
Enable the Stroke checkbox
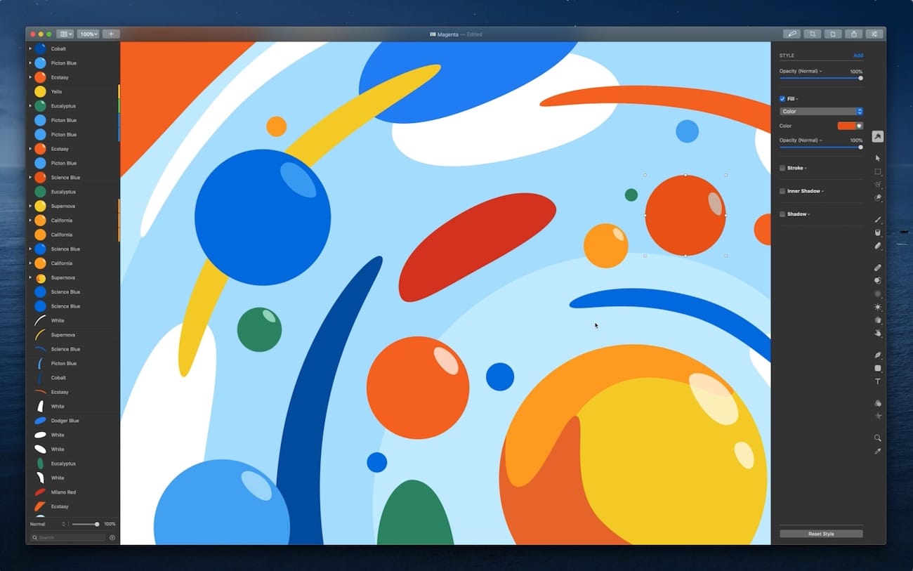pyautogui.click(x=782, y=168)
